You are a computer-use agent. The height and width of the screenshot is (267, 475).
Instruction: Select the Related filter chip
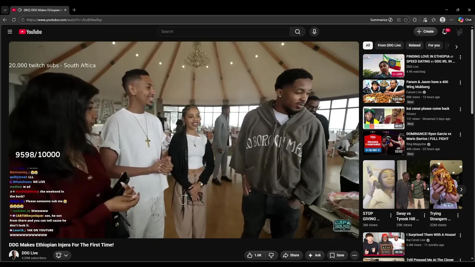click(x=415, y=45)
